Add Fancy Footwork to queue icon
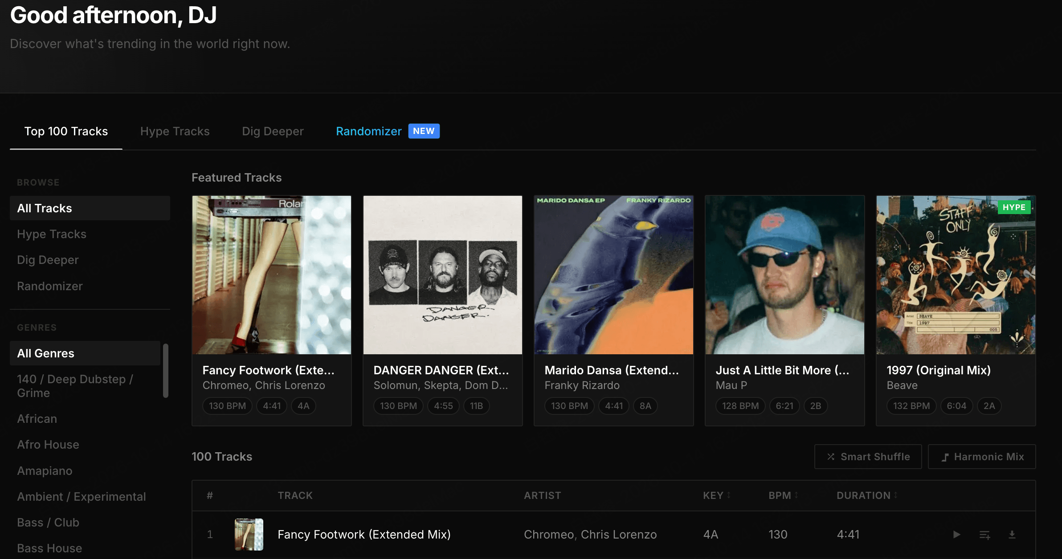Screen dimensions: 1062x559 984,535
